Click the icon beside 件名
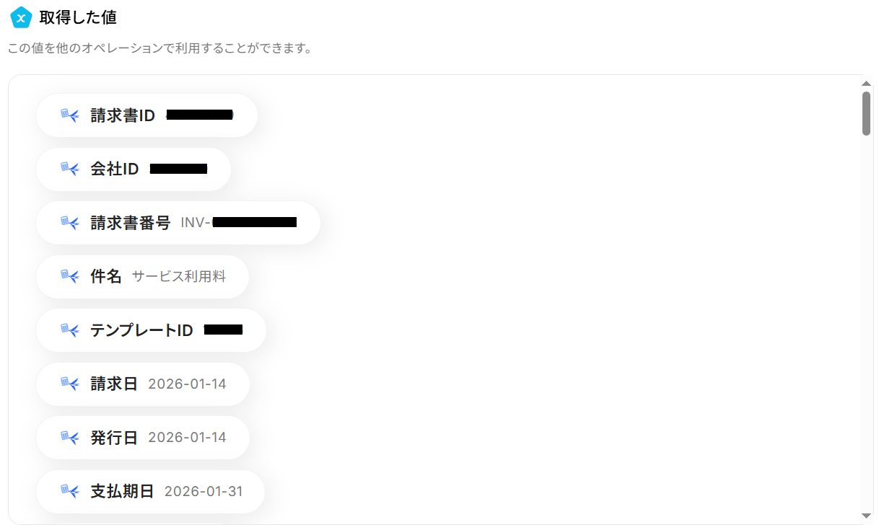879x530 pixels. click(x=69, y=276)
